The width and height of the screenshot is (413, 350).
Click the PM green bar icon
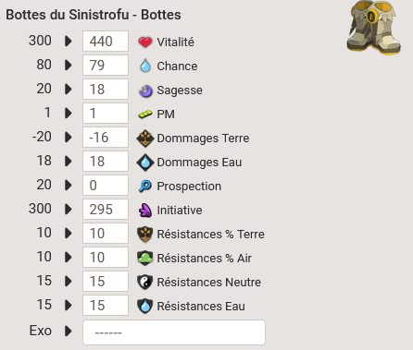[145, 115]
